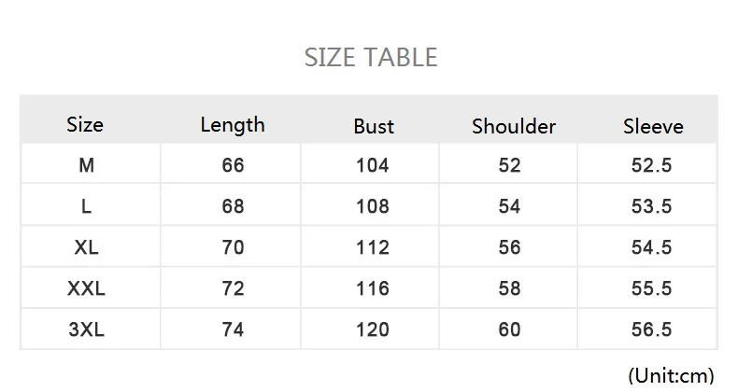Click the Sleeve column header
The height and width of the screenshot is (392, 738).
[653, 126]
